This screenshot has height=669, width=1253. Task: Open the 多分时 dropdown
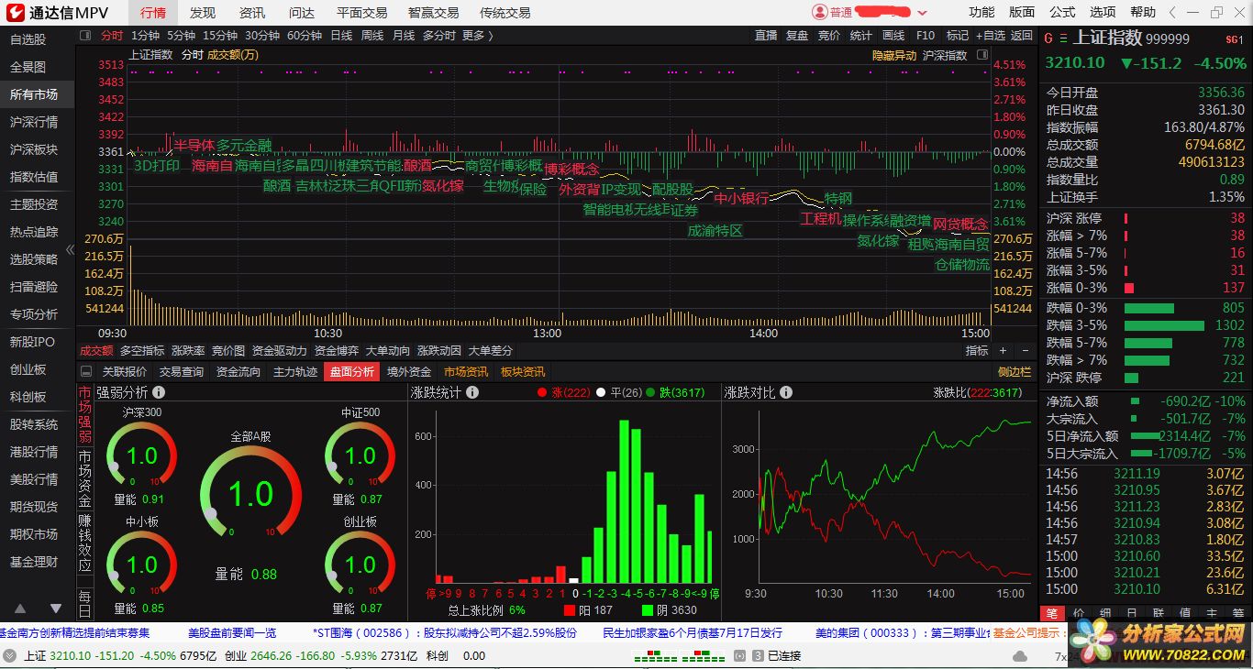click(438, 35)
